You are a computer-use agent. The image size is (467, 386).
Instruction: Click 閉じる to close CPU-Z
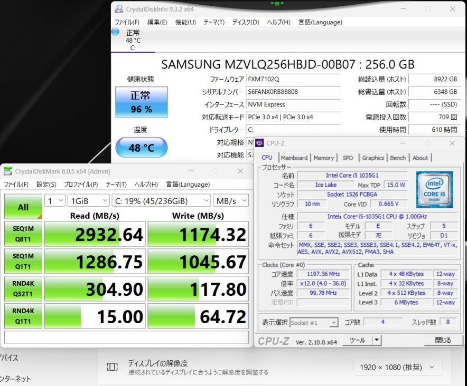click(x=443, y=340)
